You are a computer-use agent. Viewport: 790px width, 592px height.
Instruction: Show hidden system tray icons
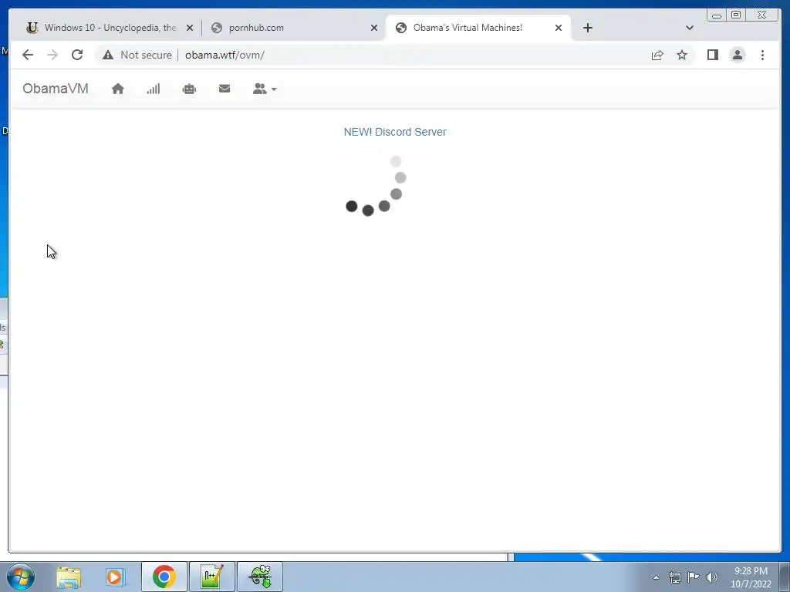click(656, 577)
